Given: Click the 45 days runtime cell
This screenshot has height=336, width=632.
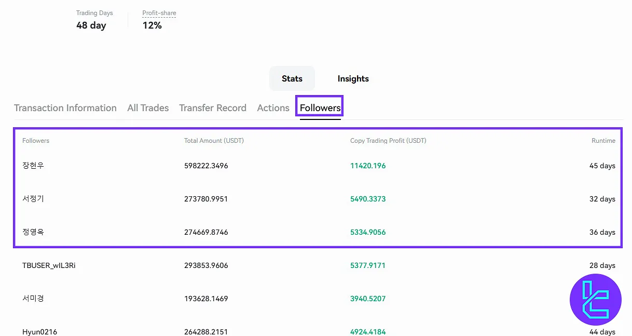Looking at the screenshot, I should (602, 166).
